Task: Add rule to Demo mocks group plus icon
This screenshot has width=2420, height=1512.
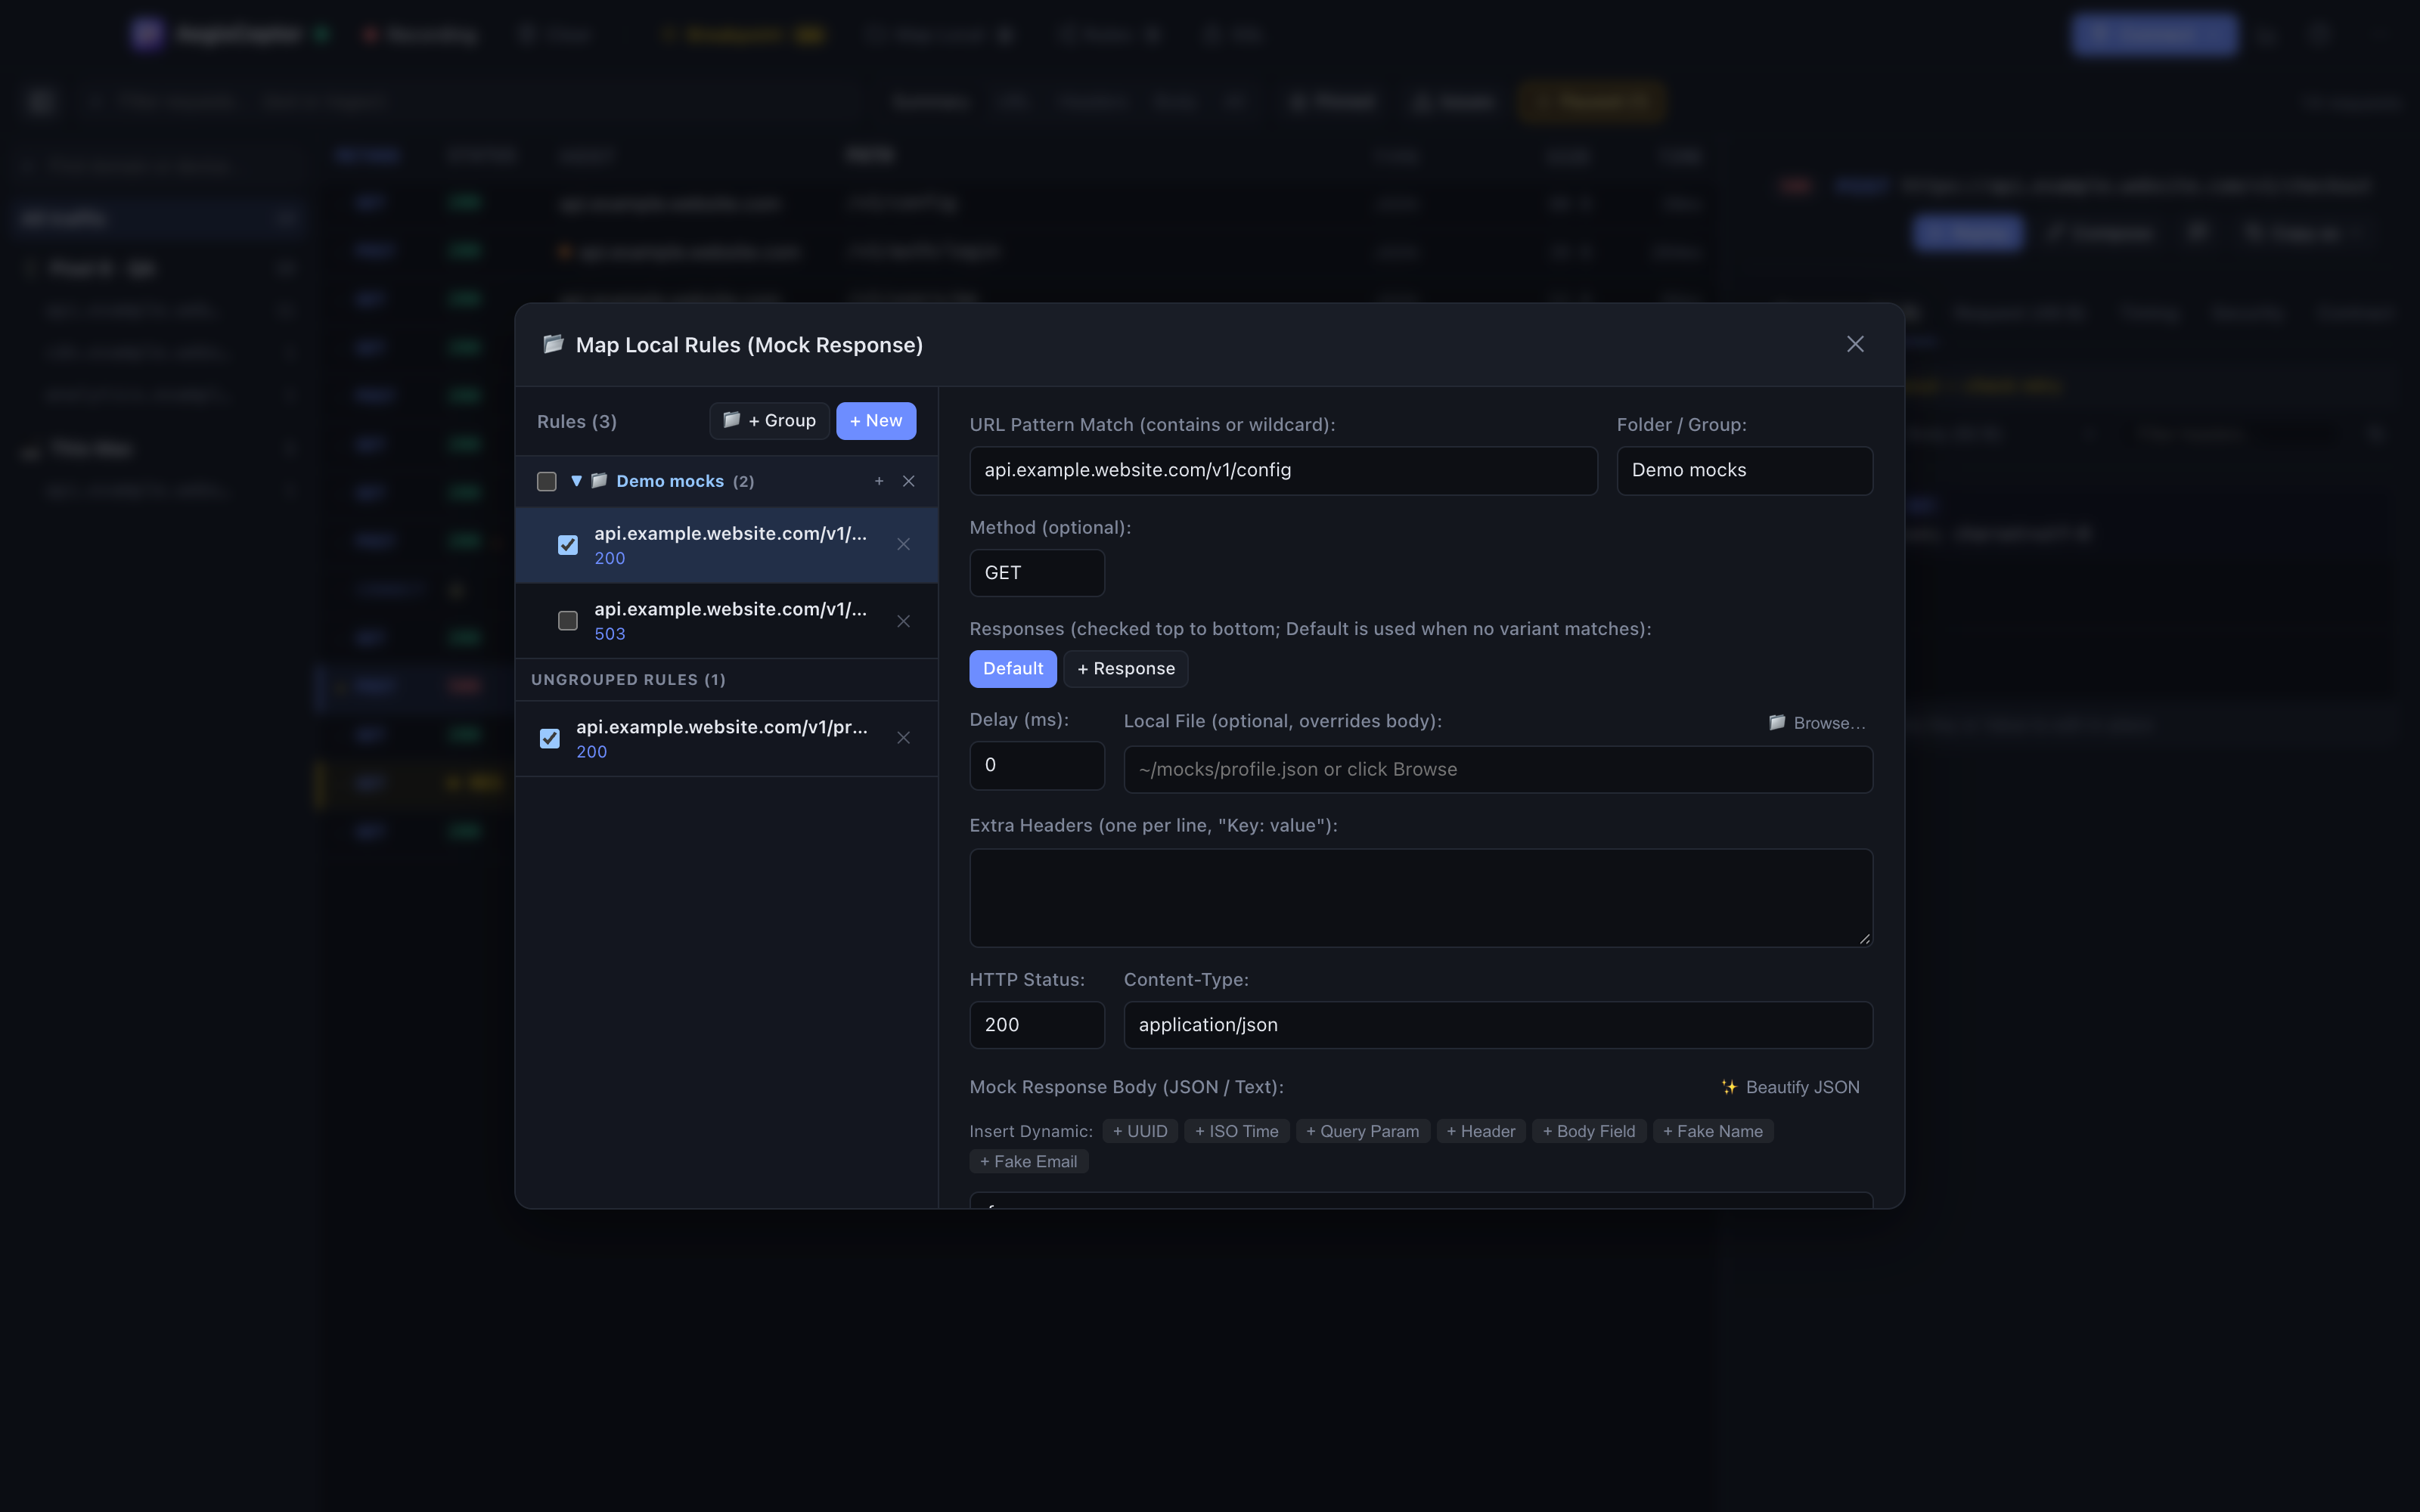Action: (879, 481)
